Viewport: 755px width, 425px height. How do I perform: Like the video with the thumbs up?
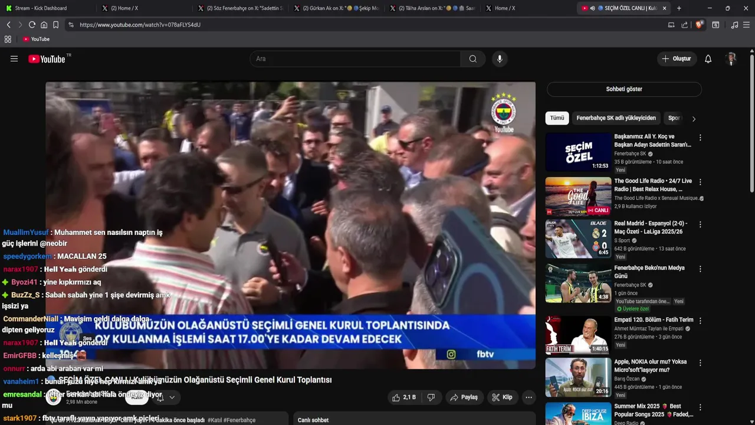coord(404,397)
